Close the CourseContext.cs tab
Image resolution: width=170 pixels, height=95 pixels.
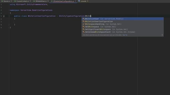coord(30,1)
